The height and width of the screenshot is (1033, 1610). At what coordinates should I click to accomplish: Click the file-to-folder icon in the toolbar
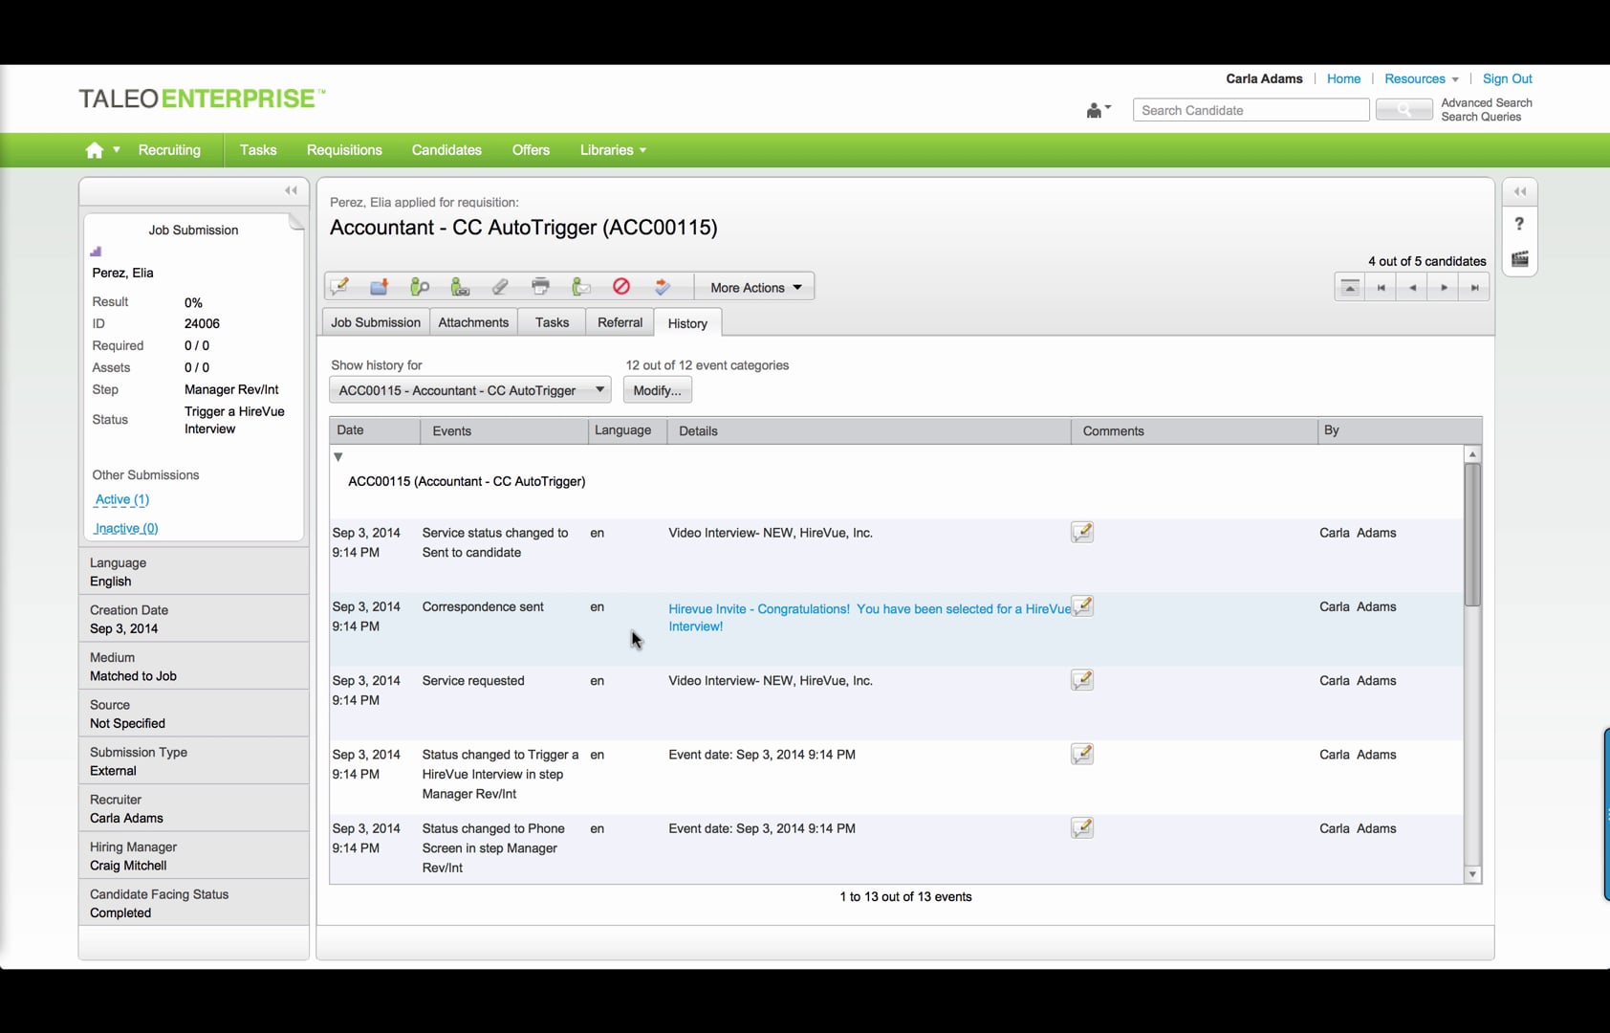click(379, 286)
